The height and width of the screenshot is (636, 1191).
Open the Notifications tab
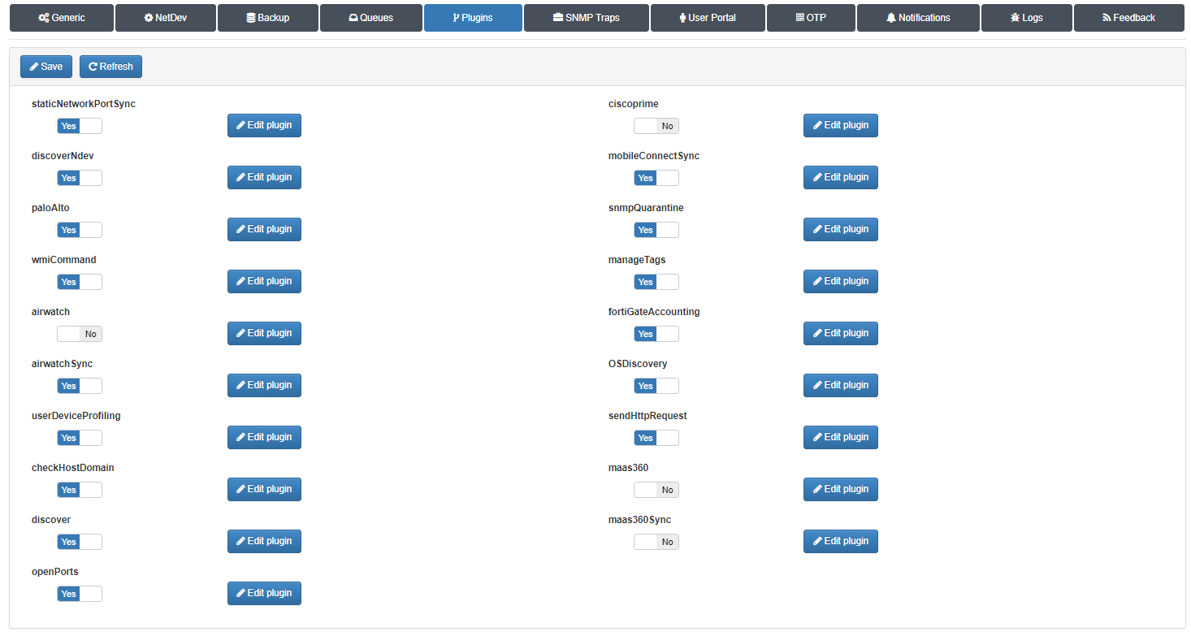[x=918, y=18]
